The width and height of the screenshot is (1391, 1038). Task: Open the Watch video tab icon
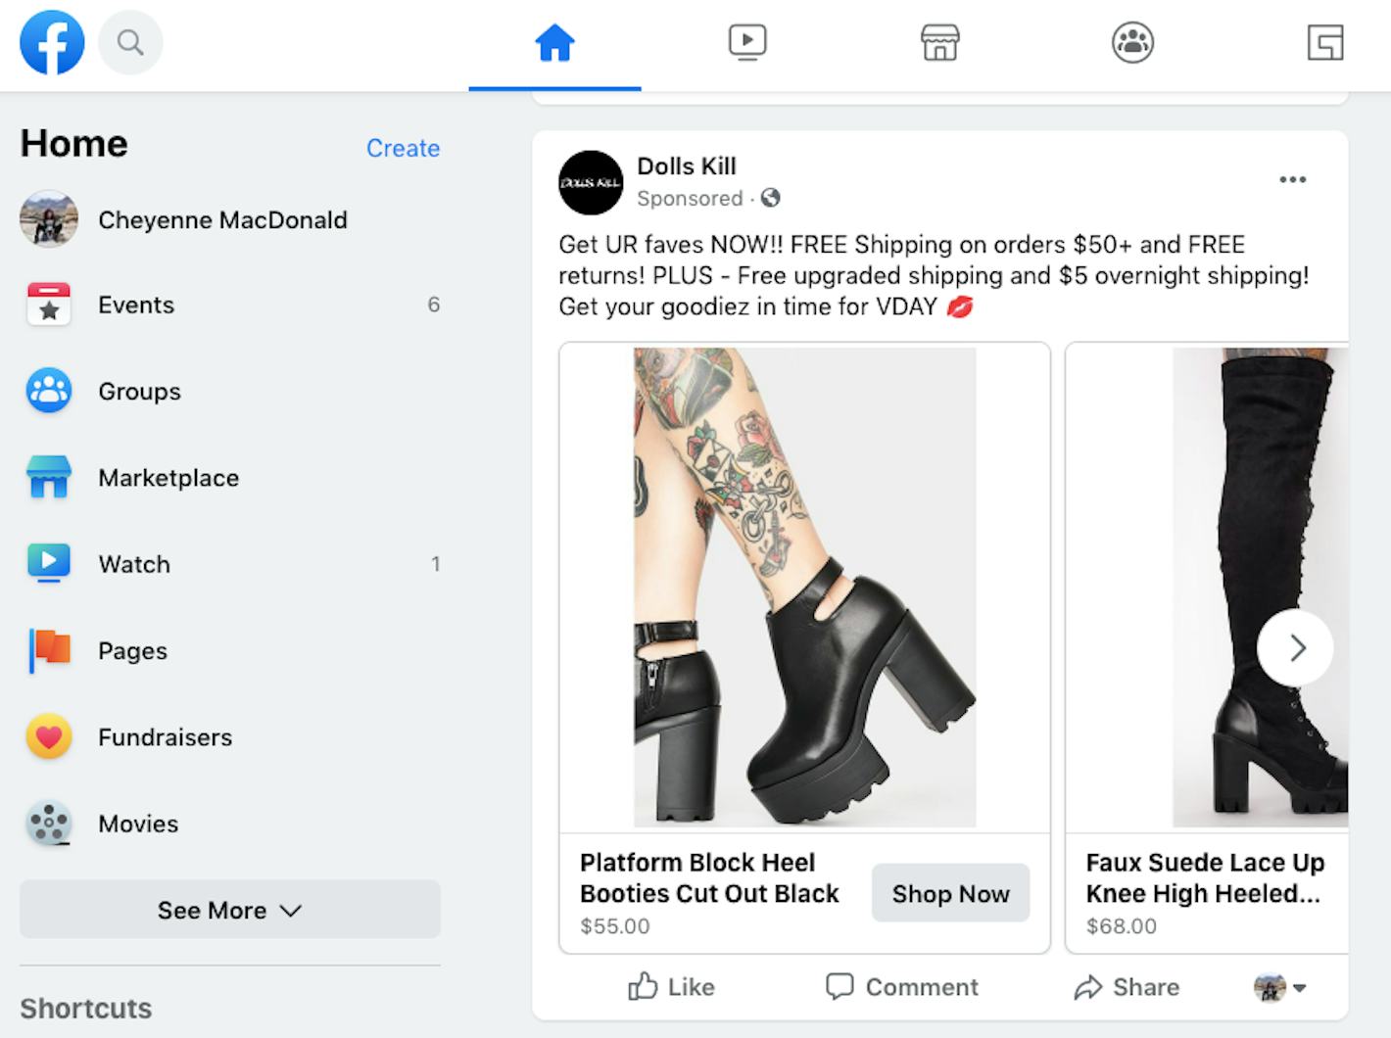pyautogui.click(x=747, y=42)
